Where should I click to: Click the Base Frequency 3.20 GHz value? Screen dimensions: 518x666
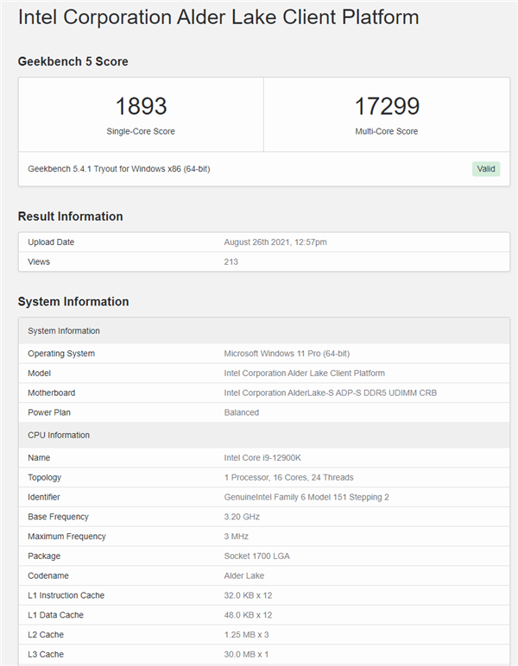click(242, 517)
